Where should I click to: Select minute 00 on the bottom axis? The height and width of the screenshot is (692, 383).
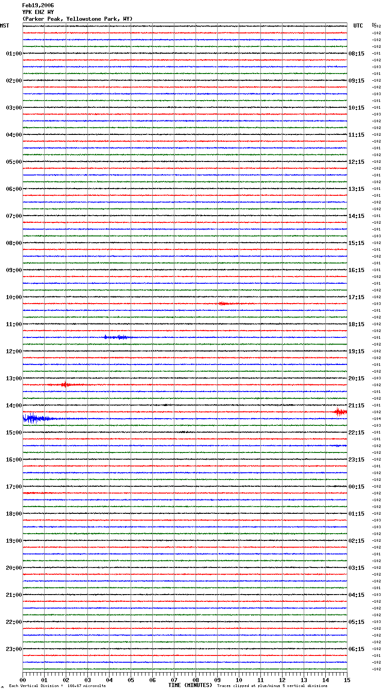point(23,680)
